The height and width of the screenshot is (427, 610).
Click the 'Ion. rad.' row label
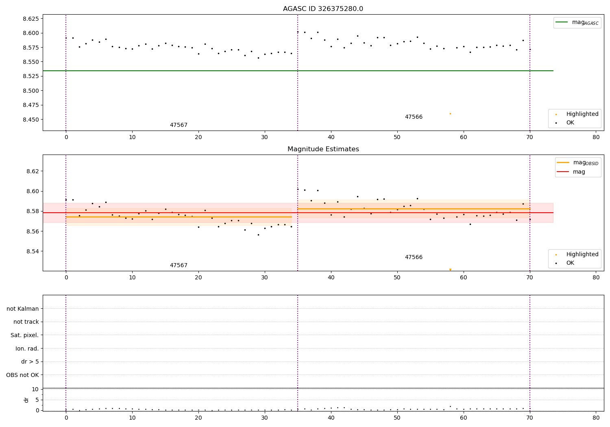coord(27,349)
